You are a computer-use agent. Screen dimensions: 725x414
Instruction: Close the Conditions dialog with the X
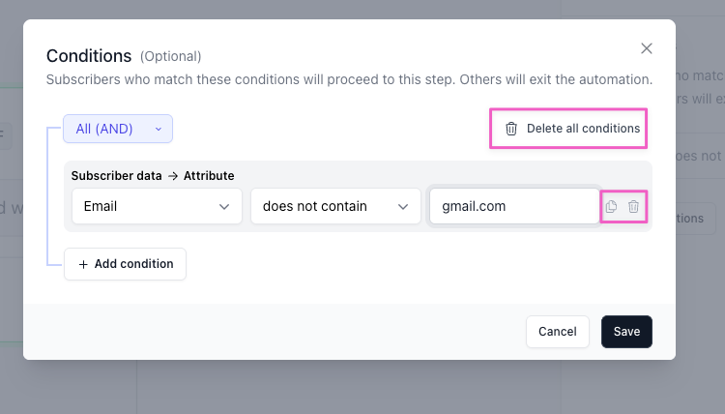647,48
